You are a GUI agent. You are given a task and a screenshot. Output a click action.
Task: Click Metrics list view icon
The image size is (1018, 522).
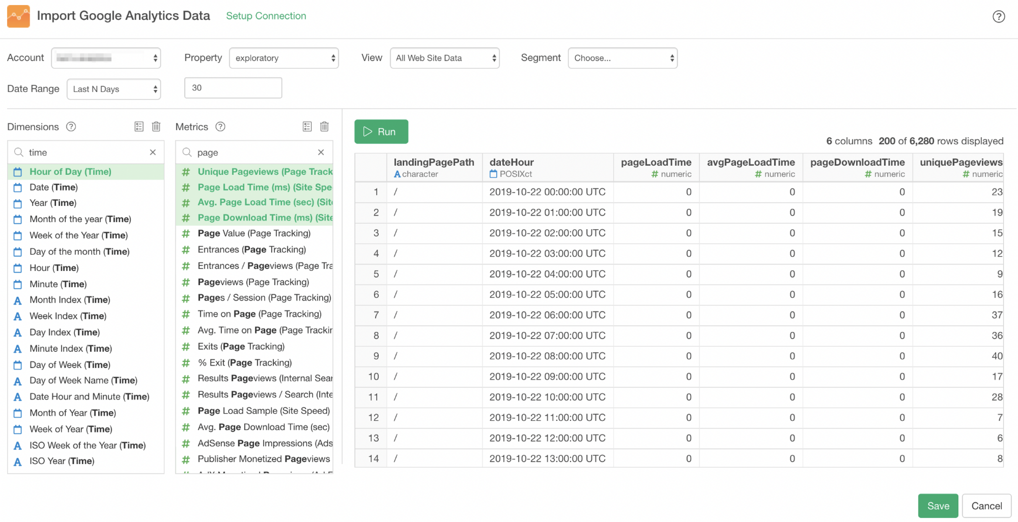[x=307, y=127]
